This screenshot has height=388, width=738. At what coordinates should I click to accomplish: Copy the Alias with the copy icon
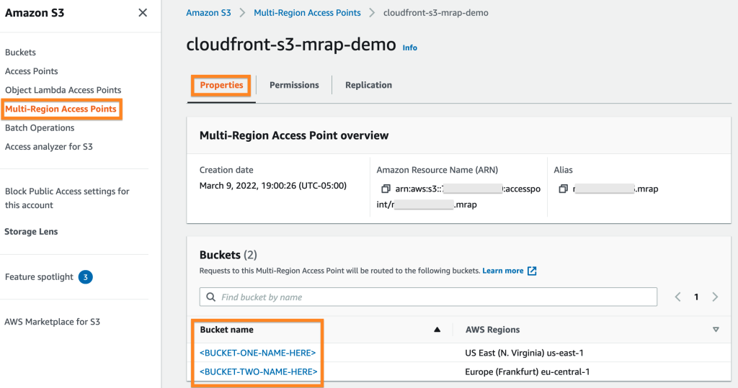[563, 189]
